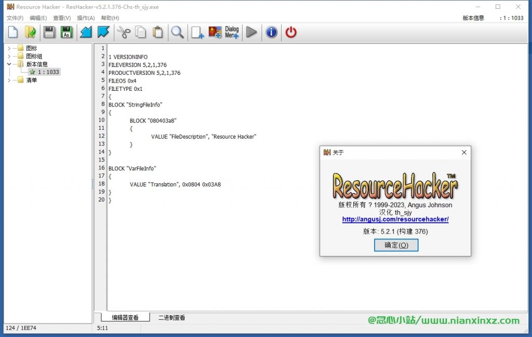532x337 pixels.
Task: Click the blue down-left arrow icon in the toolbar
Action: coord(86,32)
